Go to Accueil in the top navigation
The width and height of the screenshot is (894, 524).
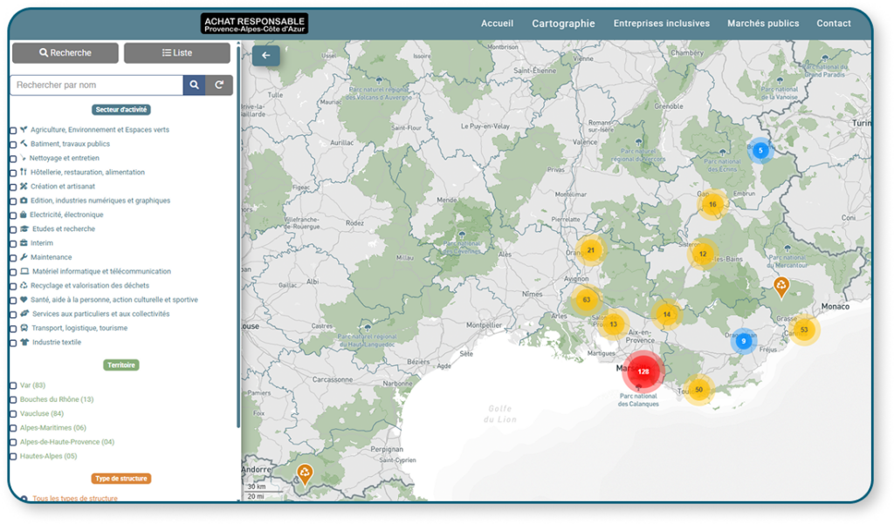point(497,24)
